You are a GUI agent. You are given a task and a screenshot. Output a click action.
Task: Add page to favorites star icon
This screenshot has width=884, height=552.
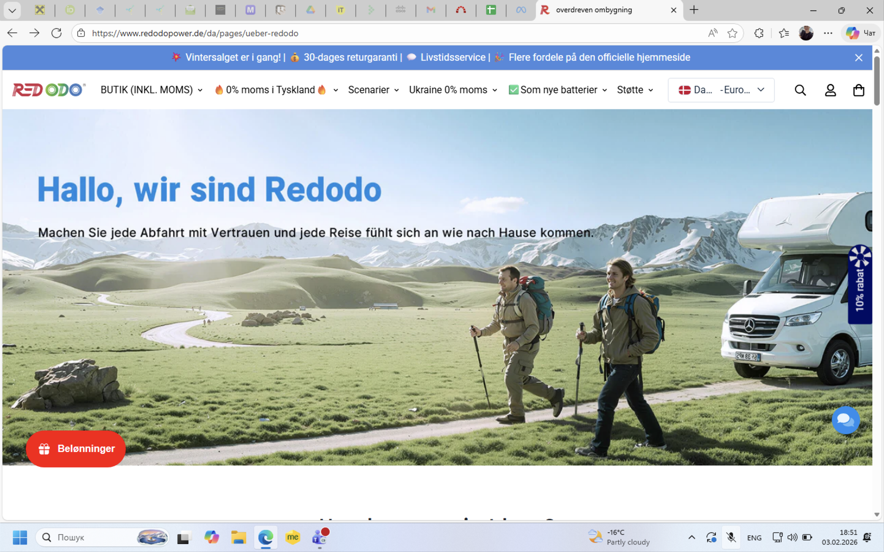pyautogui.click(x=732, y=33)
